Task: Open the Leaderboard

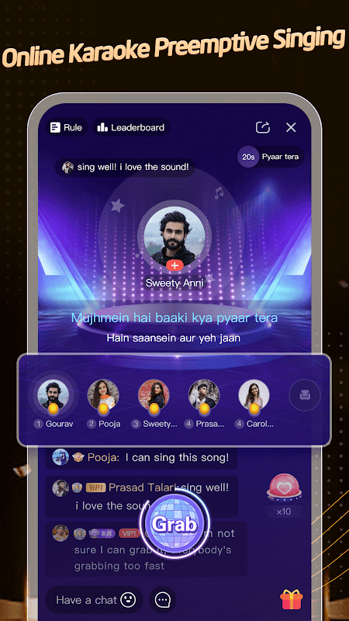Action: 131,127
